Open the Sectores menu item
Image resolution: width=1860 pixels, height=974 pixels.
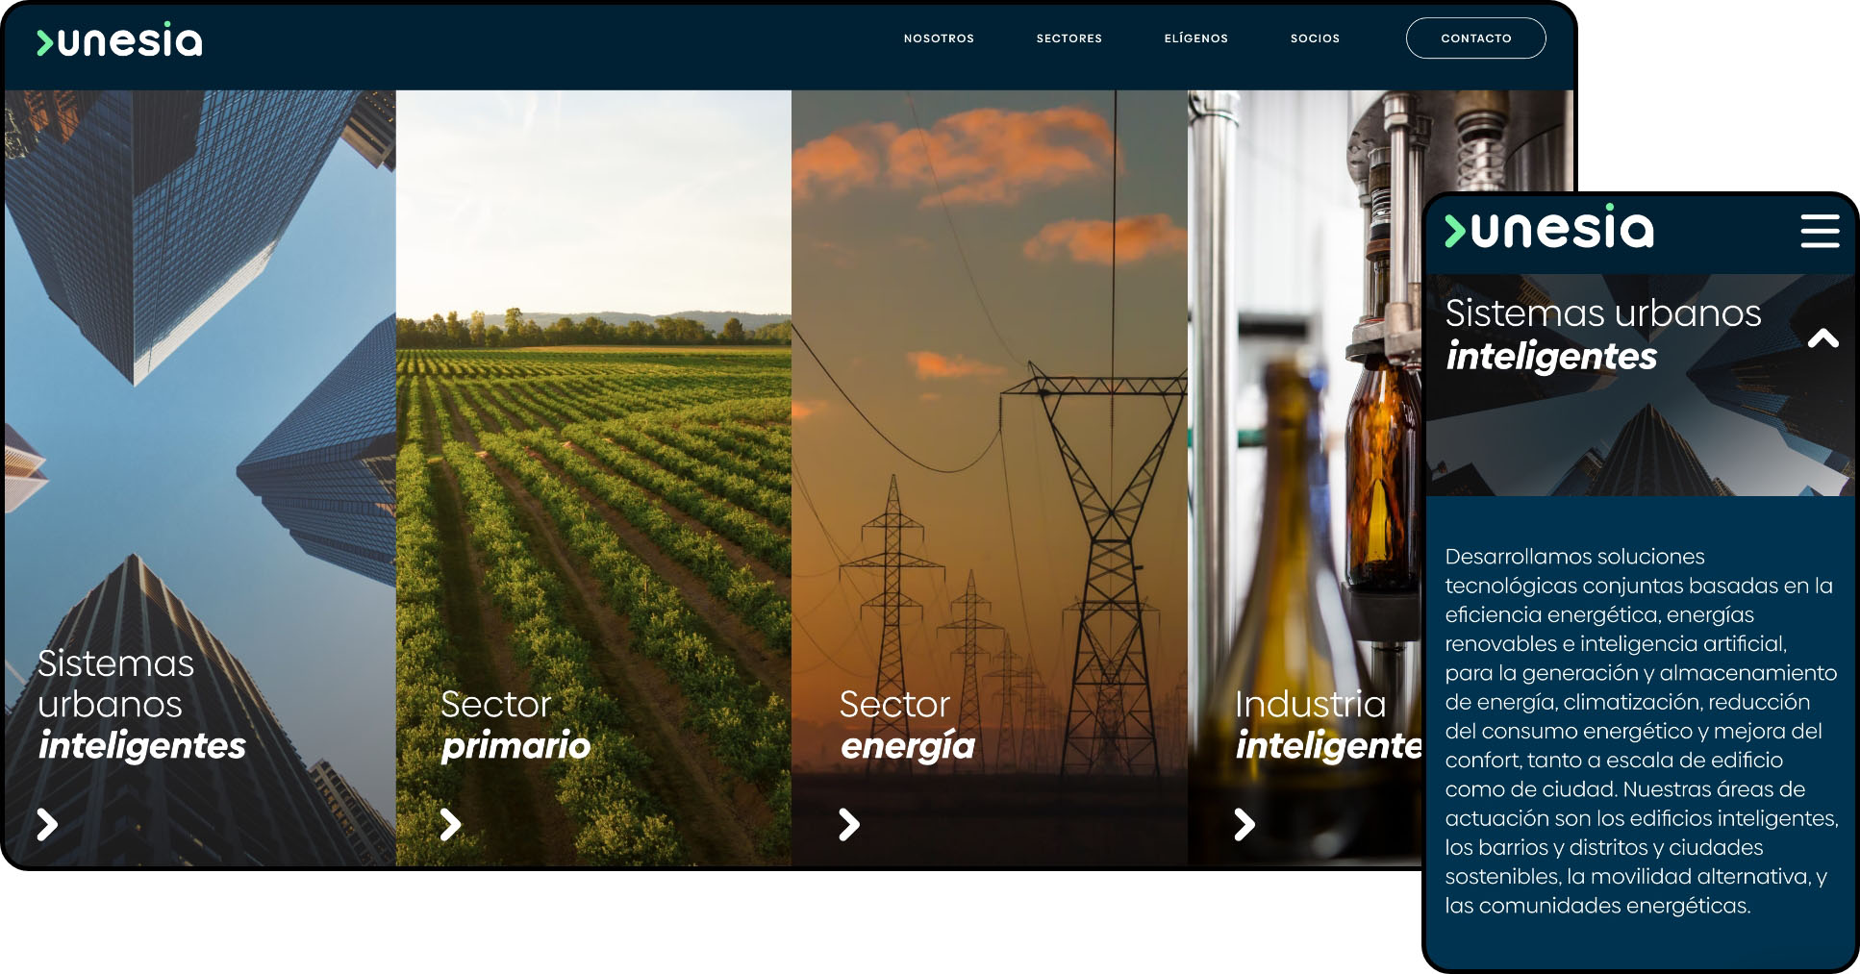click(x=1069, y=38)
